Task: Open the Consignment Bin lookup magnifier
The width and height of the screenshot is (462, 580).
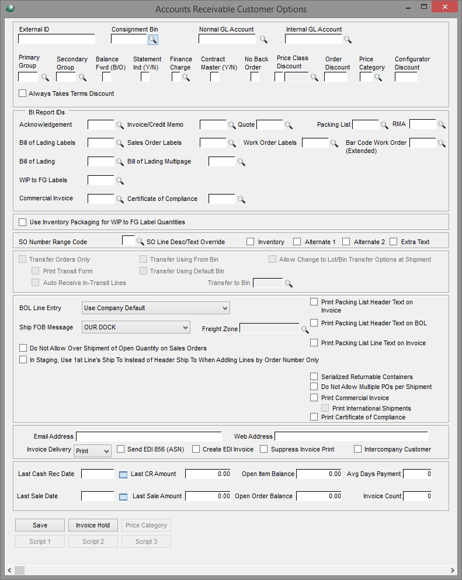Action: [x=153, y=40]
